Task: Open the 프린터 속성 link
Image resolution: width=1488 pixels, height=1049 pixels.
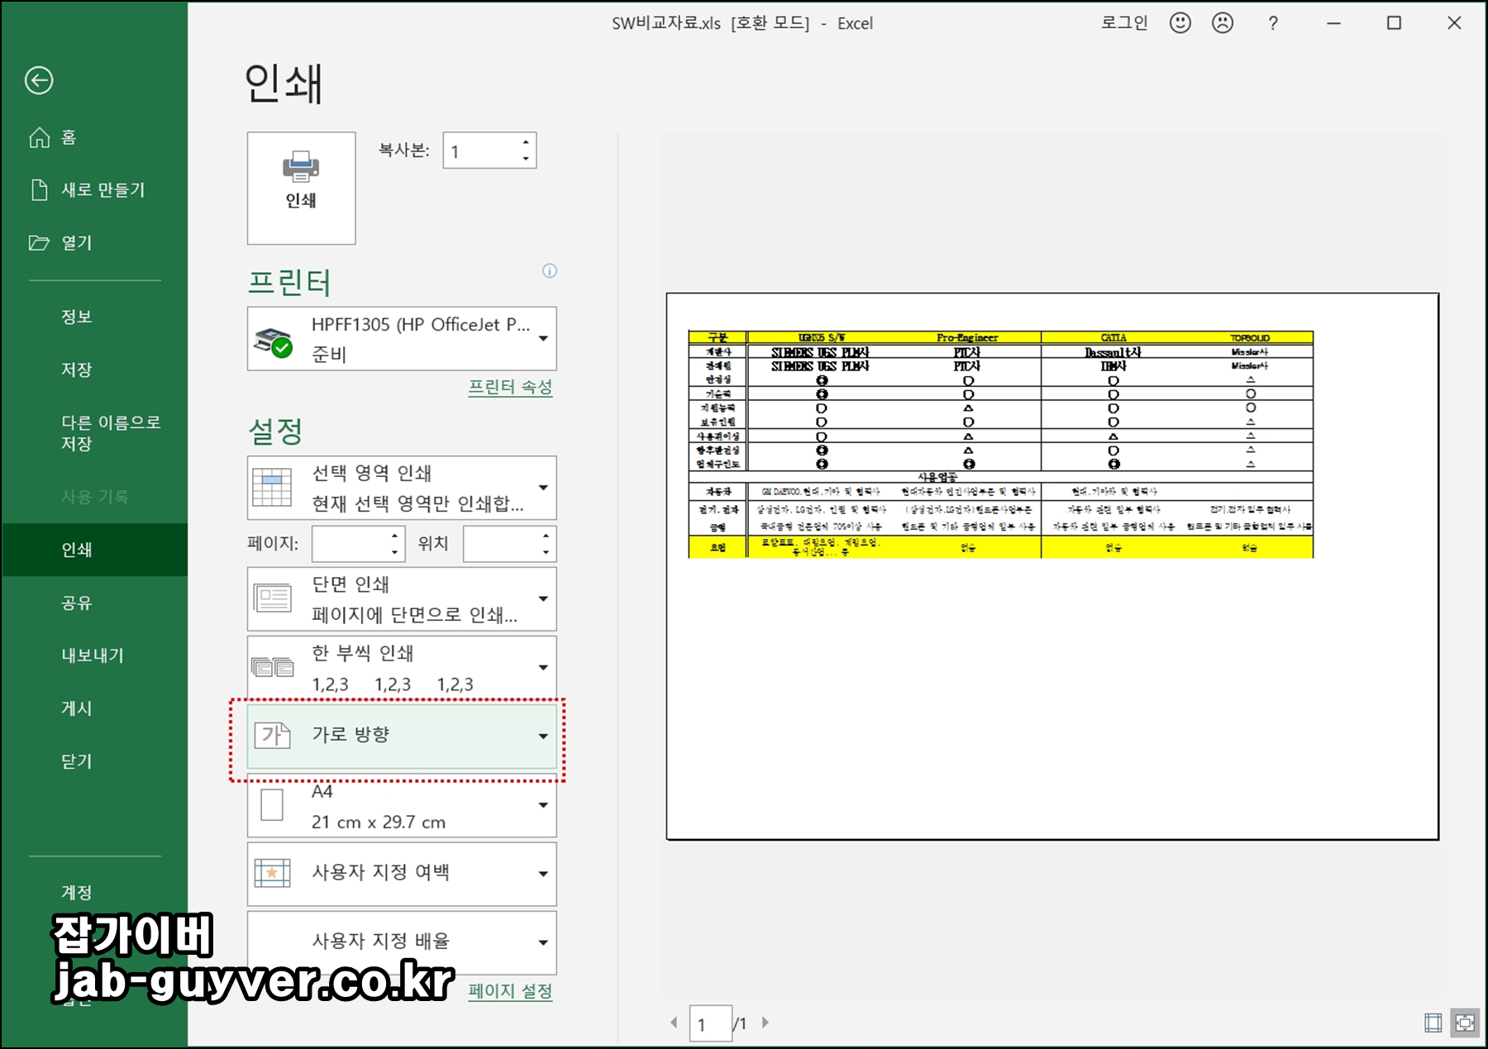Action: 510,387
